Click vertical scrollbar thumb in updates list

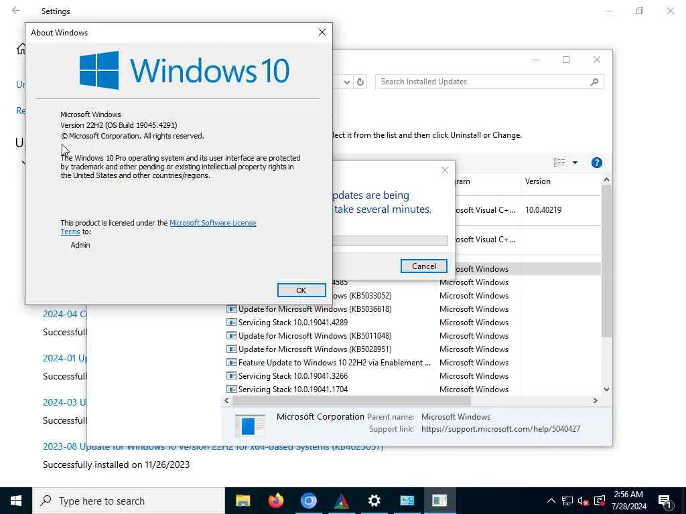pos(606,261)
